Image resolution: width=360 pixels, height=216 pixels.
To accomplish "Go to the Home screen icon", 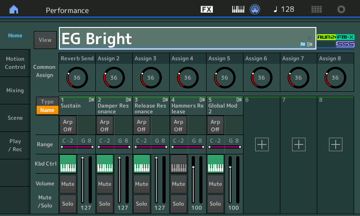I will (x=14, y=9).
